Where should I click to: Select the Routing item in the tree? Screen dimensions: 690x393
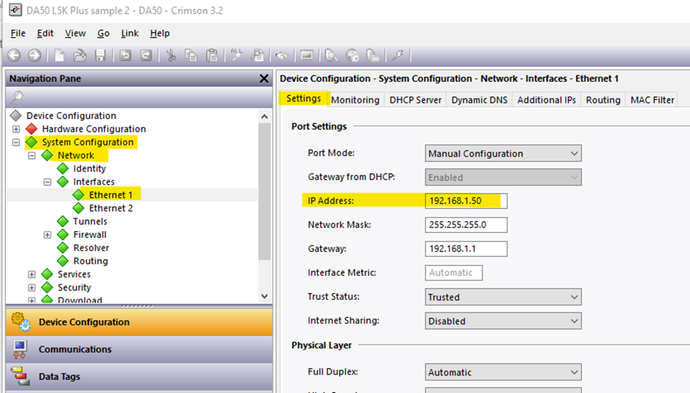tap(91, 261)
